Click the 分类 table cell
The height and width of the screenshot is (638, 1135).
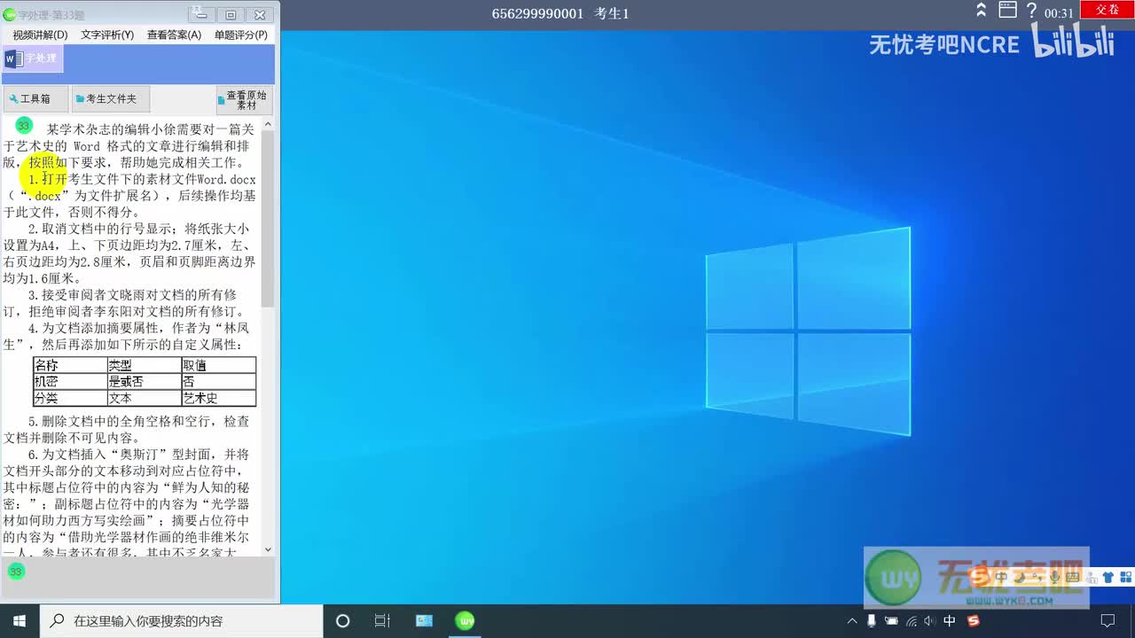[69, 399]
